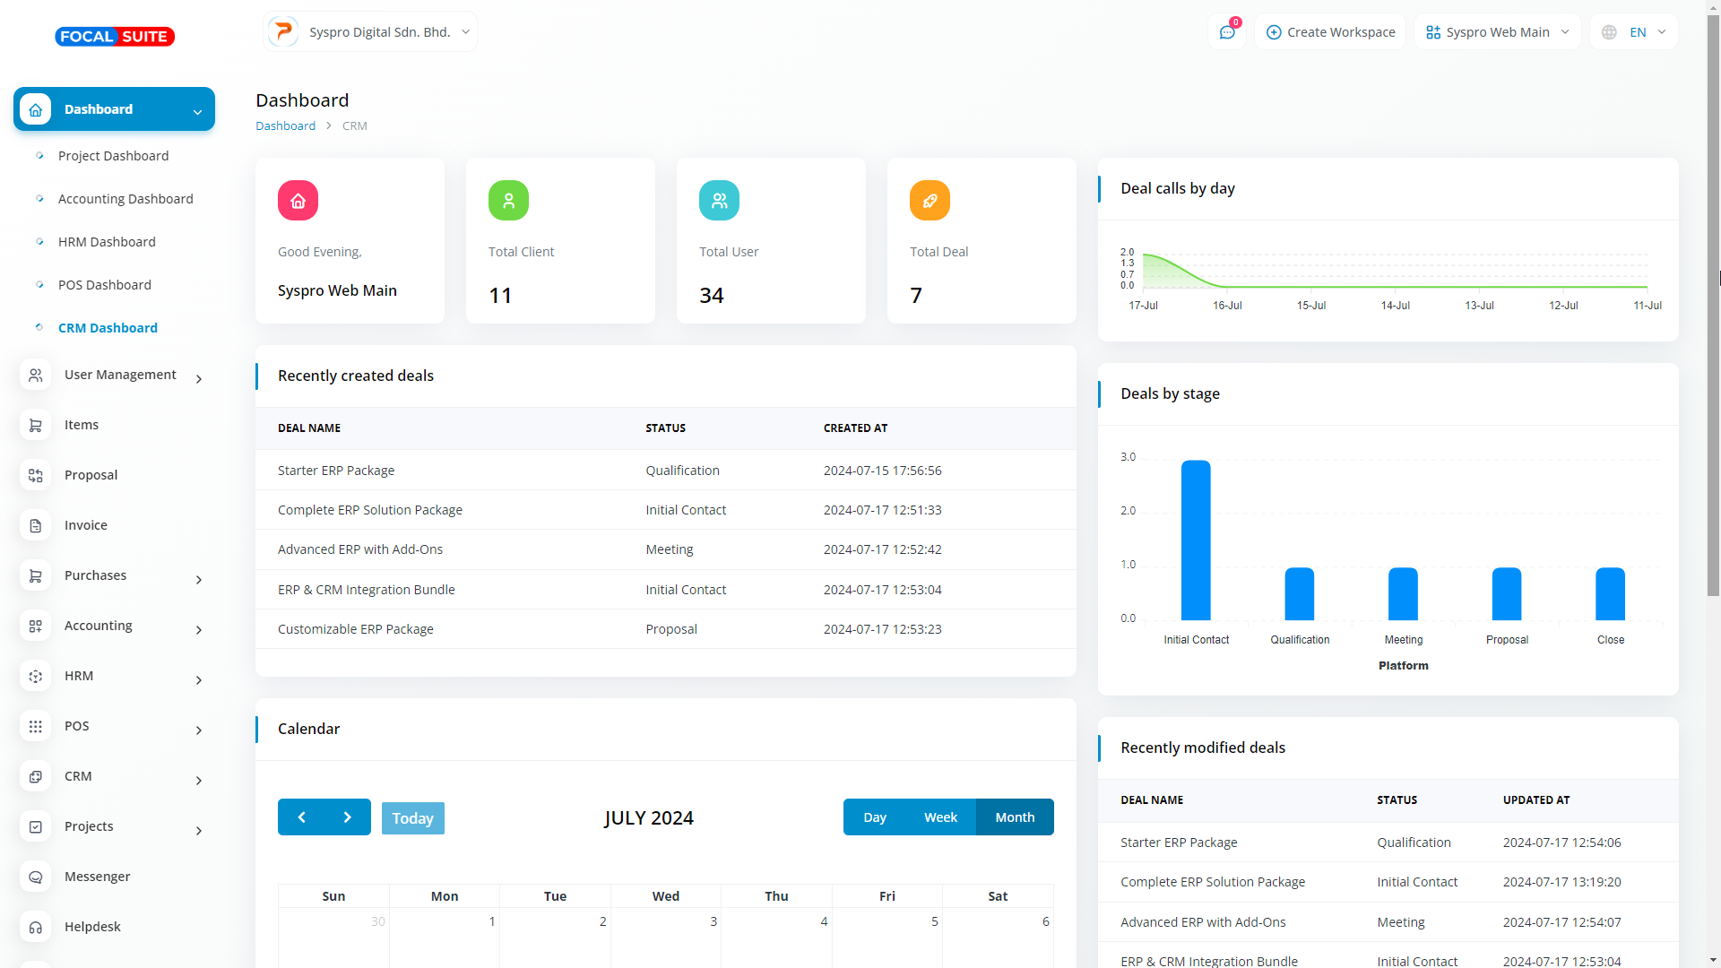Click the Items cart icon in sidebar
Viewport: 1721px width, 968px height.
pos(35,425)
